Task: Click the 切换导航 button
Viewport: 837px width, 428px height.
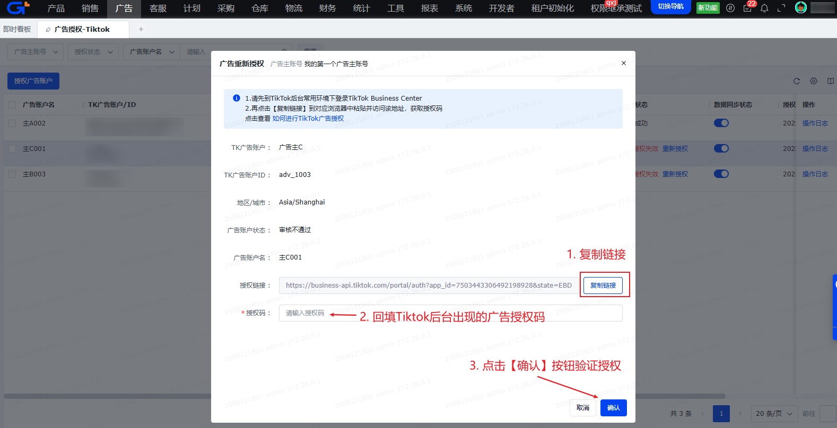Action: tap(671, 7)
